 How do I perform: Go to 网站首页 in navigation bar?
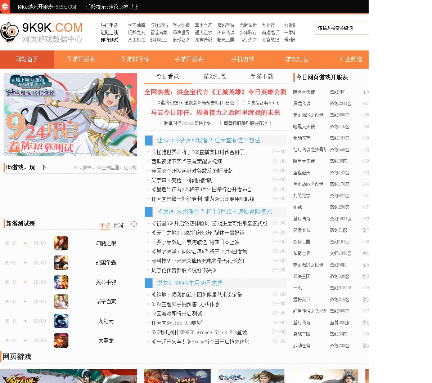click(x=27, y=59)
